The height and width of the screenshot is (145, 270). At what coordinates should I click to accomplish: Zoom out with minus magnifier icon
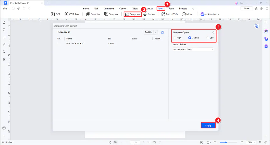pos(215,142)
